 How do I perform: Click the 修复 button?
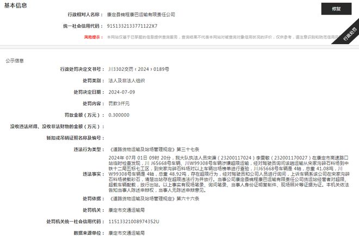click(x=336, y=9)
